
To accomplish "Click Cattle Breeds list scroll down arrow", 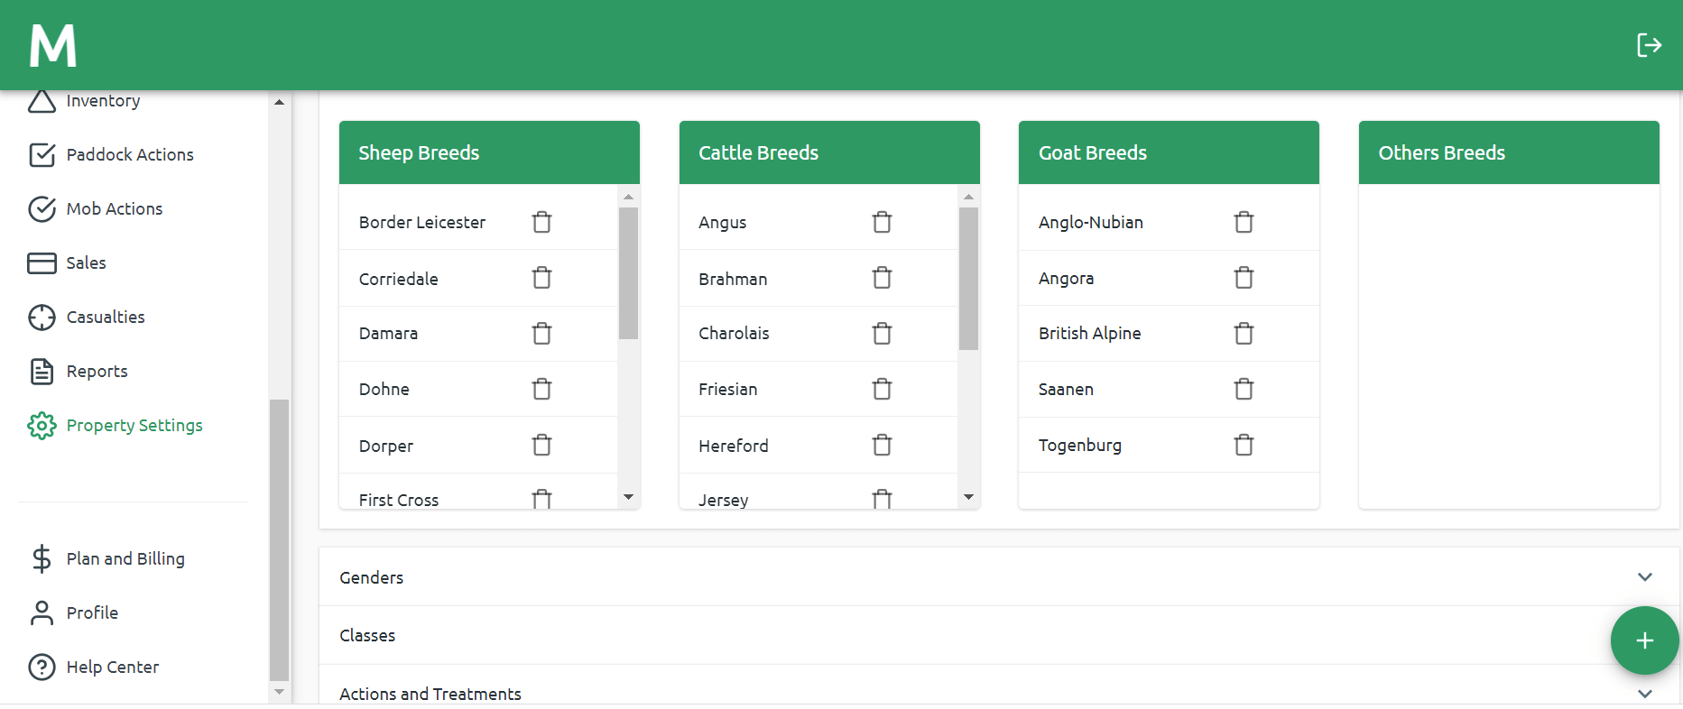I will click(968, 497).
